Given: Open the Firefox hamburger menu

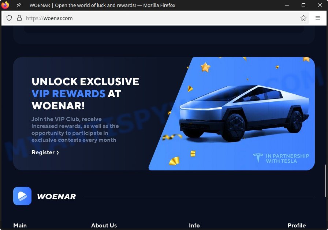Looking at the screenshot, I should pyautogui.click(x=317, y=18).
